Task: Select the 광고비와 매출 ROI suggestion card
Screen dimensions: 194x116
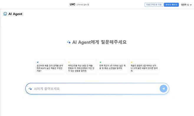Action: (x=50, y=67)
